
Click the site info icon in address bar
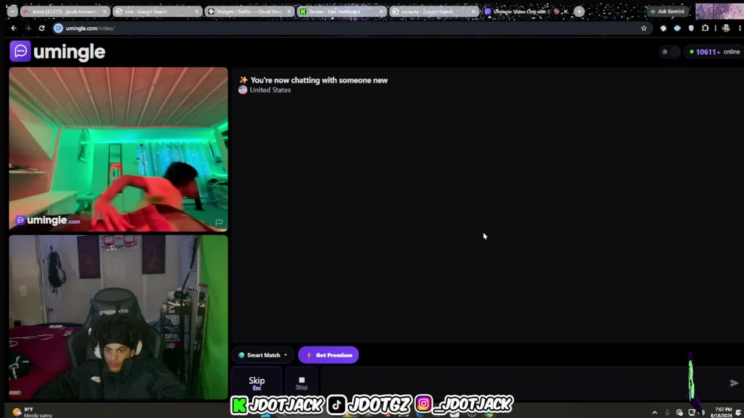click(x=58, y=28)
